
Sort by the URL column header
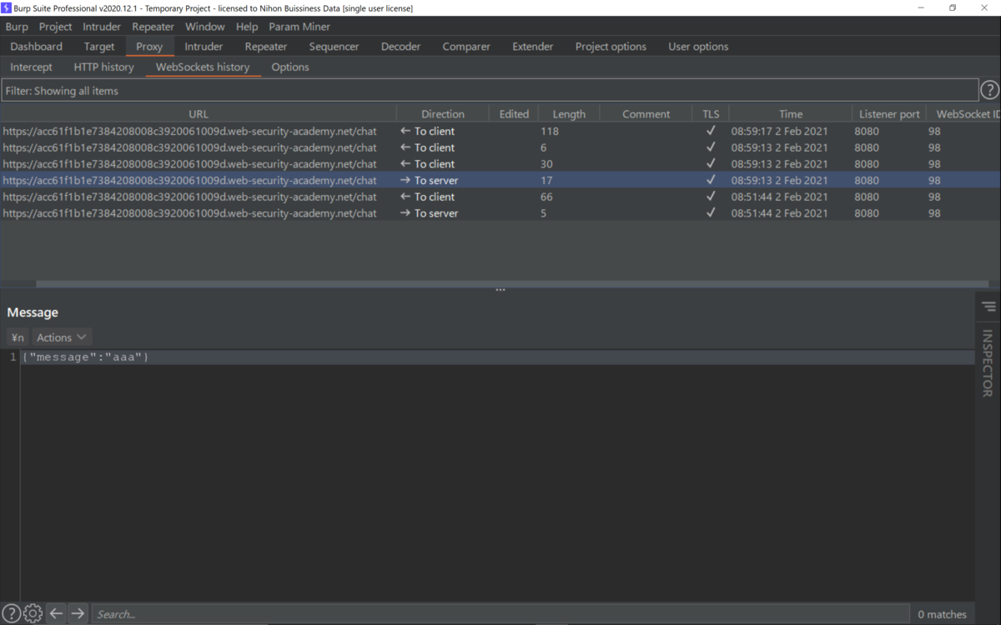(x=199, y=114)
